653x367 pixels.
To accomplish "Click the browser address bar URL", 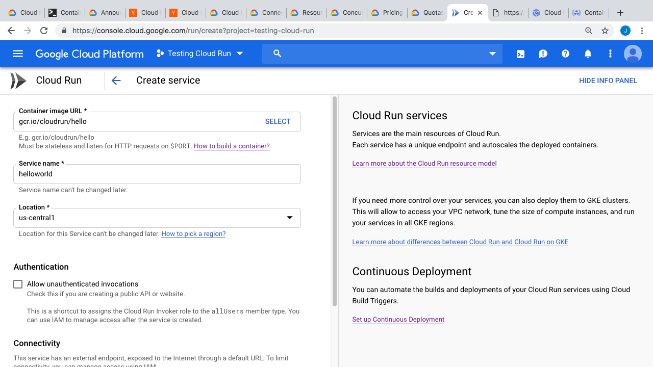I will point(193,31).
